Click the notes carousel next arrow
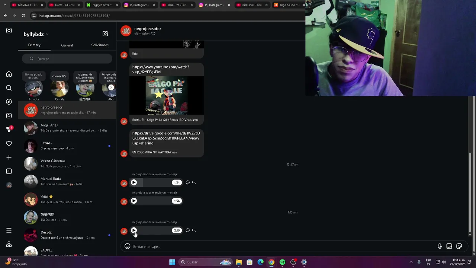The width and height of the screenshot is (476, 268). click(x=111, y=87)
